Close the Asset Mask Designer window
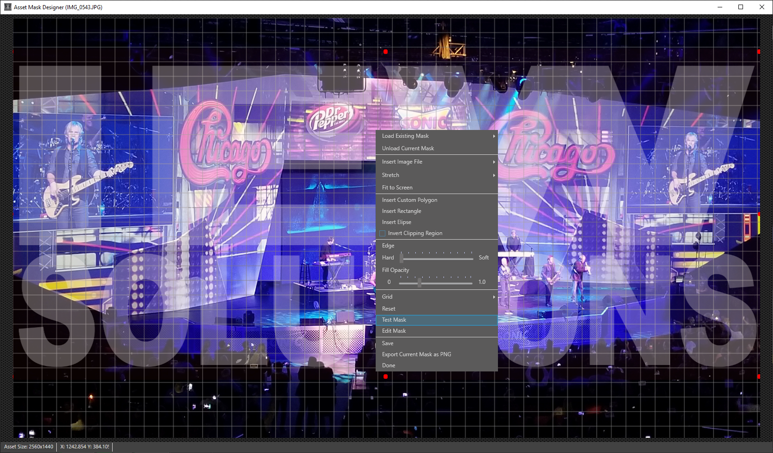Screen dimensions: 773x453 (762, 7)
